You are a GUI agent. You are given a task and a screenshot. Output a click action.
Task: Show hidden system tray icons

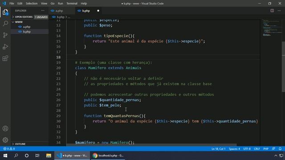tap(276, 156)
